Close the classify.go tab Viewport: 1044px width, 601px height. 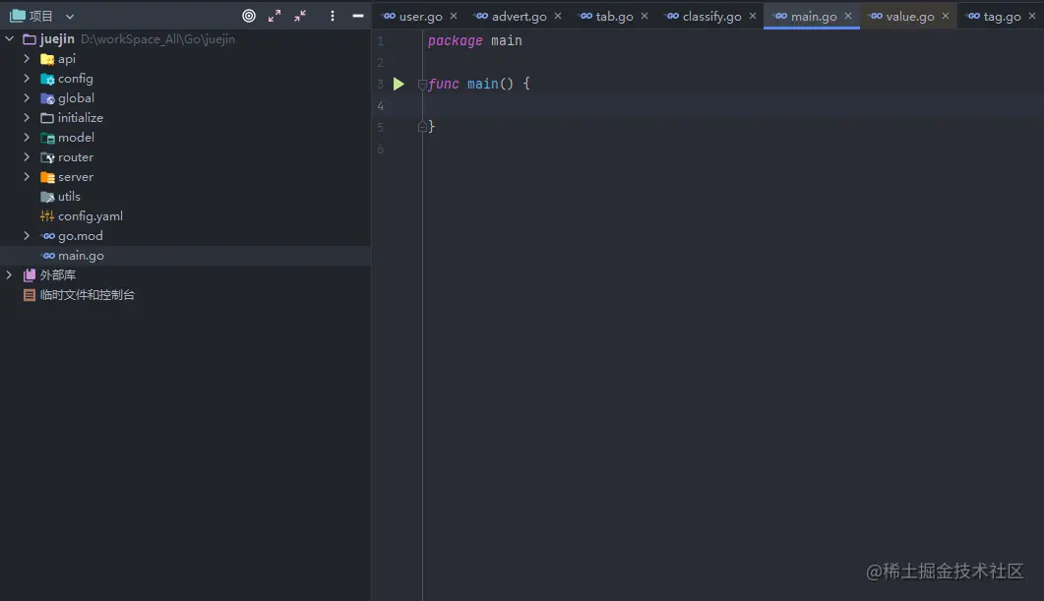(x=753, y=16)
